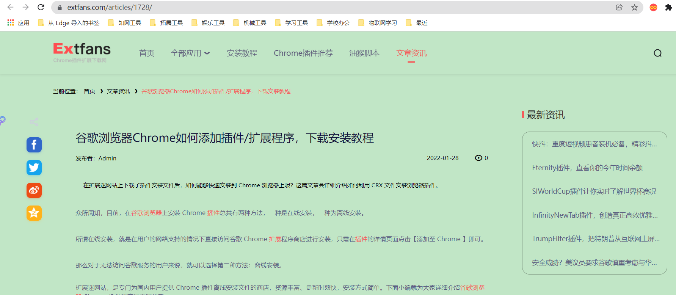Image resolution: width=676 pixels, height=295 pixels.
Task: Go back with the browser back arrow
Action: tap(11, 7)
